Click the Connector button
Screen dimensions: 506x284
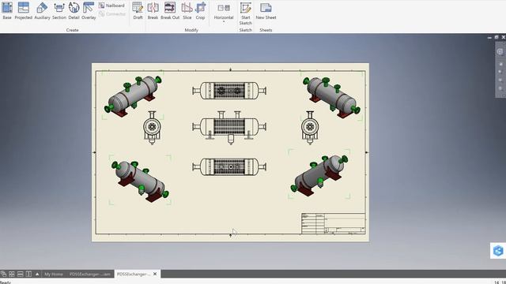click(x=111, y=14)
